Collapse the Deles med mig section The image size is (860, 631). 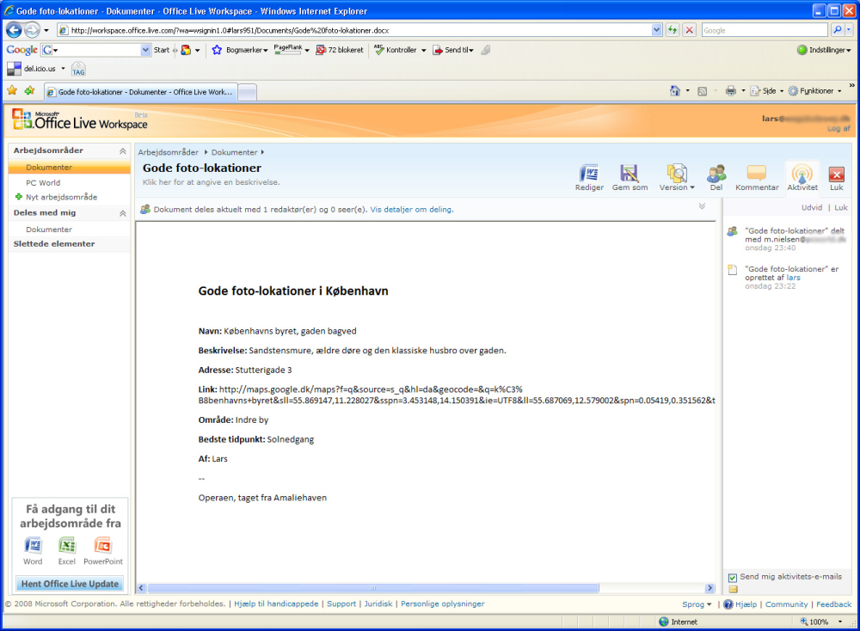pos(122,213)
